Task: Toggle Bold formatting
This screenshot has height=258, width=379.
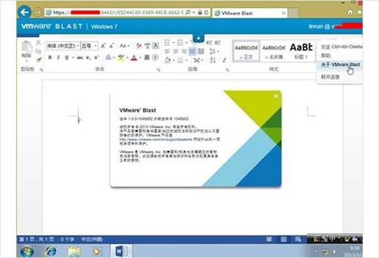Action: [50, 57]
